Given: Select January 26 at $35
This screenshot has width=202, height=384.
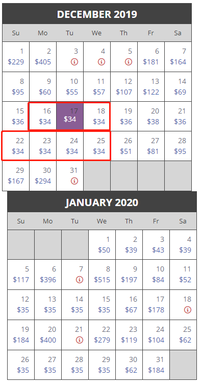Looking at the screenshot, I should 21,365.
